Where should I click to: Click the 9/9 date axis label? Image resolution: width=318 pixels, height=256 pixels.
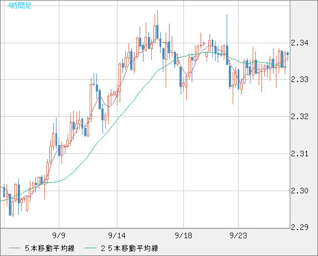pos(59,235)
